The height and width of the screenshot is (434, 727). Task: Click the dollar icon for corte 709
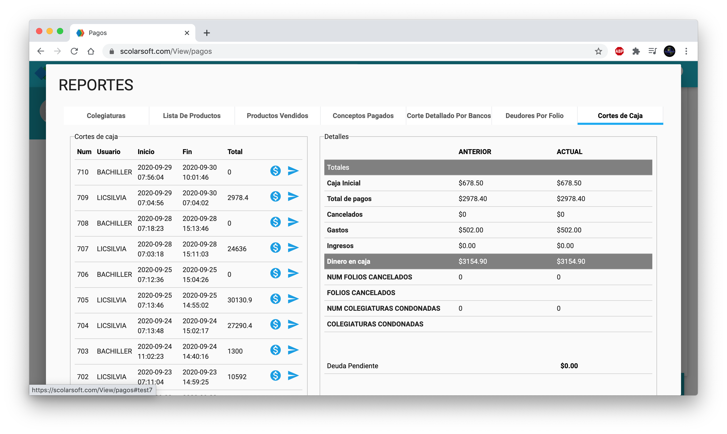pyautogui.click(x=275, y=197)
